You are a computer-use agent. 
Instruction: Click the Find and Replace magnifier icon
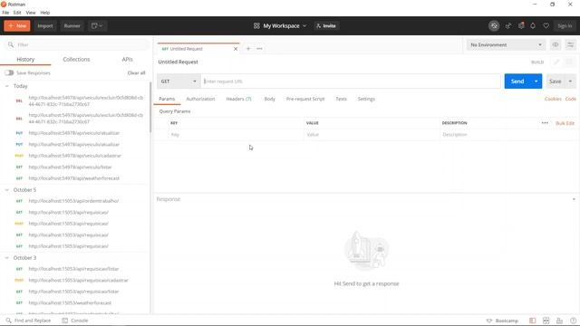coord(8,321)
